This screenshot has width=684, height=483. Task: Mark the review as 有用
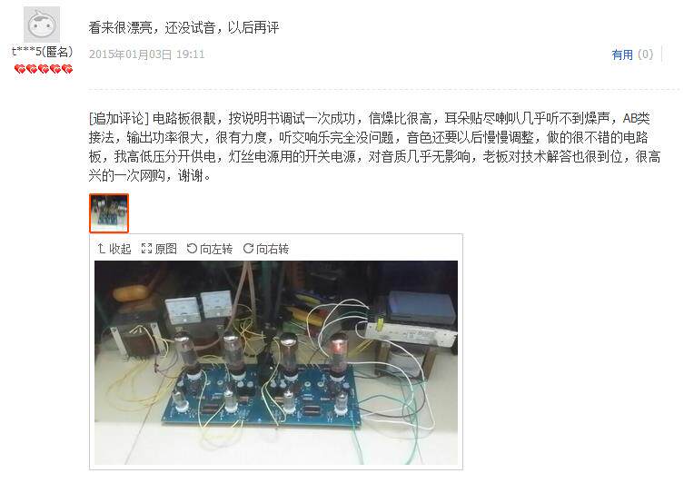click(x=622, y=54)
